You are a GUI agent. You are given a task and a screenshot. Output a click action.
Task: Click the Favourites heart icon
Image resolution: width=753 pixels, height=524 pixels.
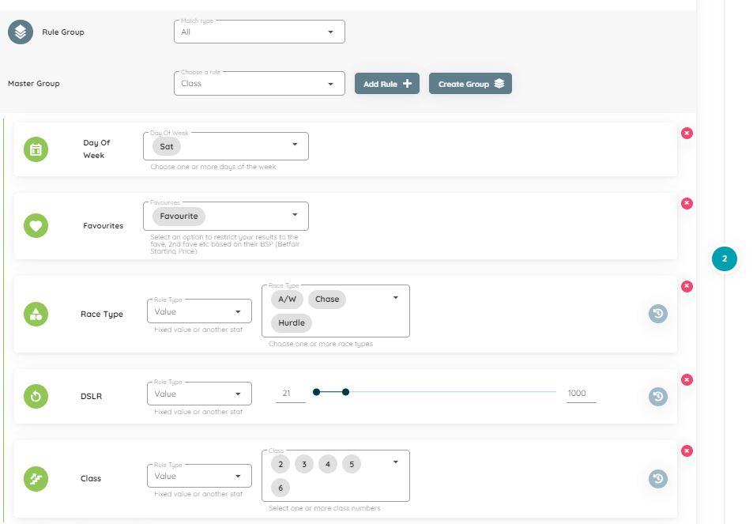[36, 226]
